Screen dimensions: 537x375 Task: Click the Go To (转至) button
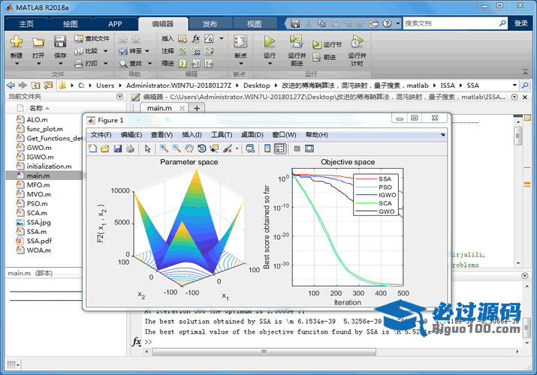click(130, 51)
